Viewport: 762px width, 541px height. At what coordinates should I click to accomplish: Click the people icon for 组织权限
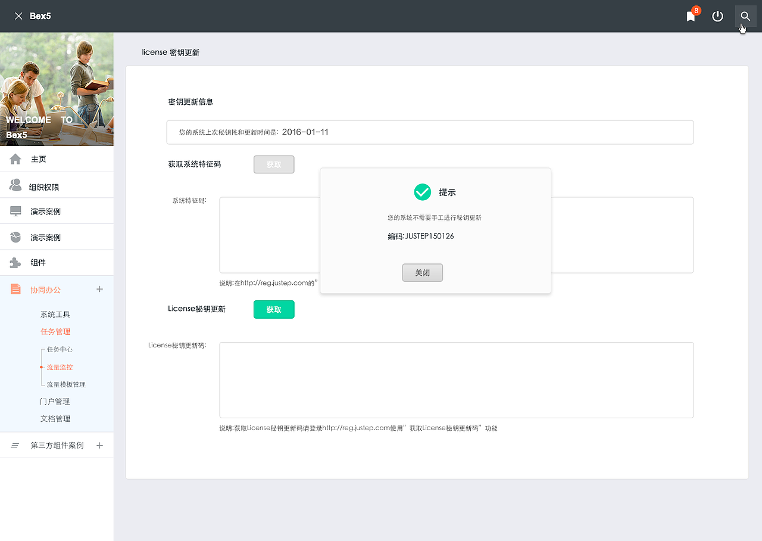[x=15, y=185]
